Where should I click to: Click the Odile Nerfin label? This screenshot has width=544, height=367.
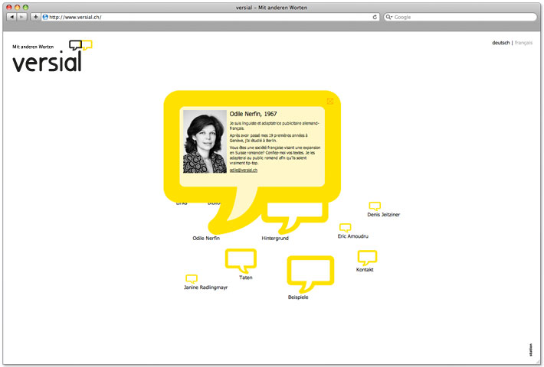pos(206,239)
